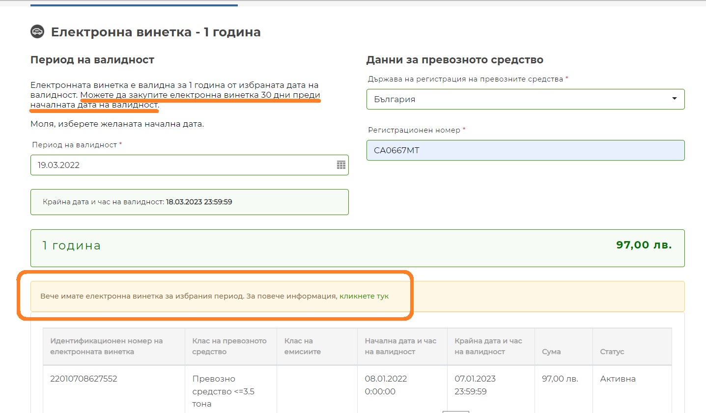Click 'Клас на емисиите' column header
This screenshot has width=706, height=413.
pyautogui.click(x=302, y=346)
